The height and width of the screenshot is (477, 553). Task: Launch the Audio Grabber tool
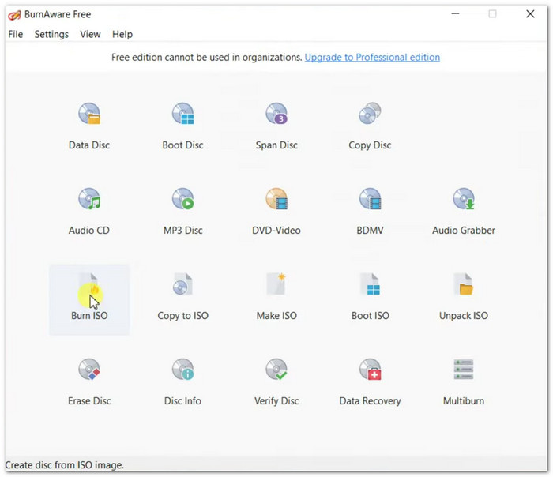464,201
